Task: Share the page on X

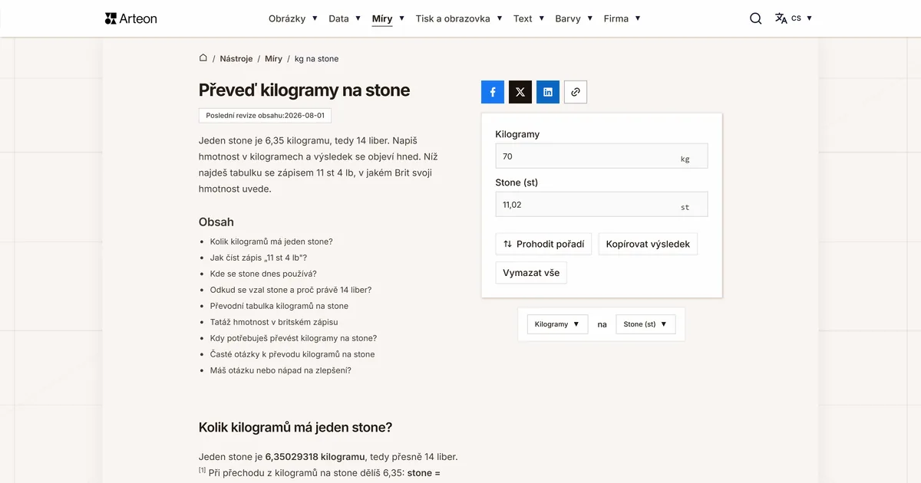Action: point(520,92)
